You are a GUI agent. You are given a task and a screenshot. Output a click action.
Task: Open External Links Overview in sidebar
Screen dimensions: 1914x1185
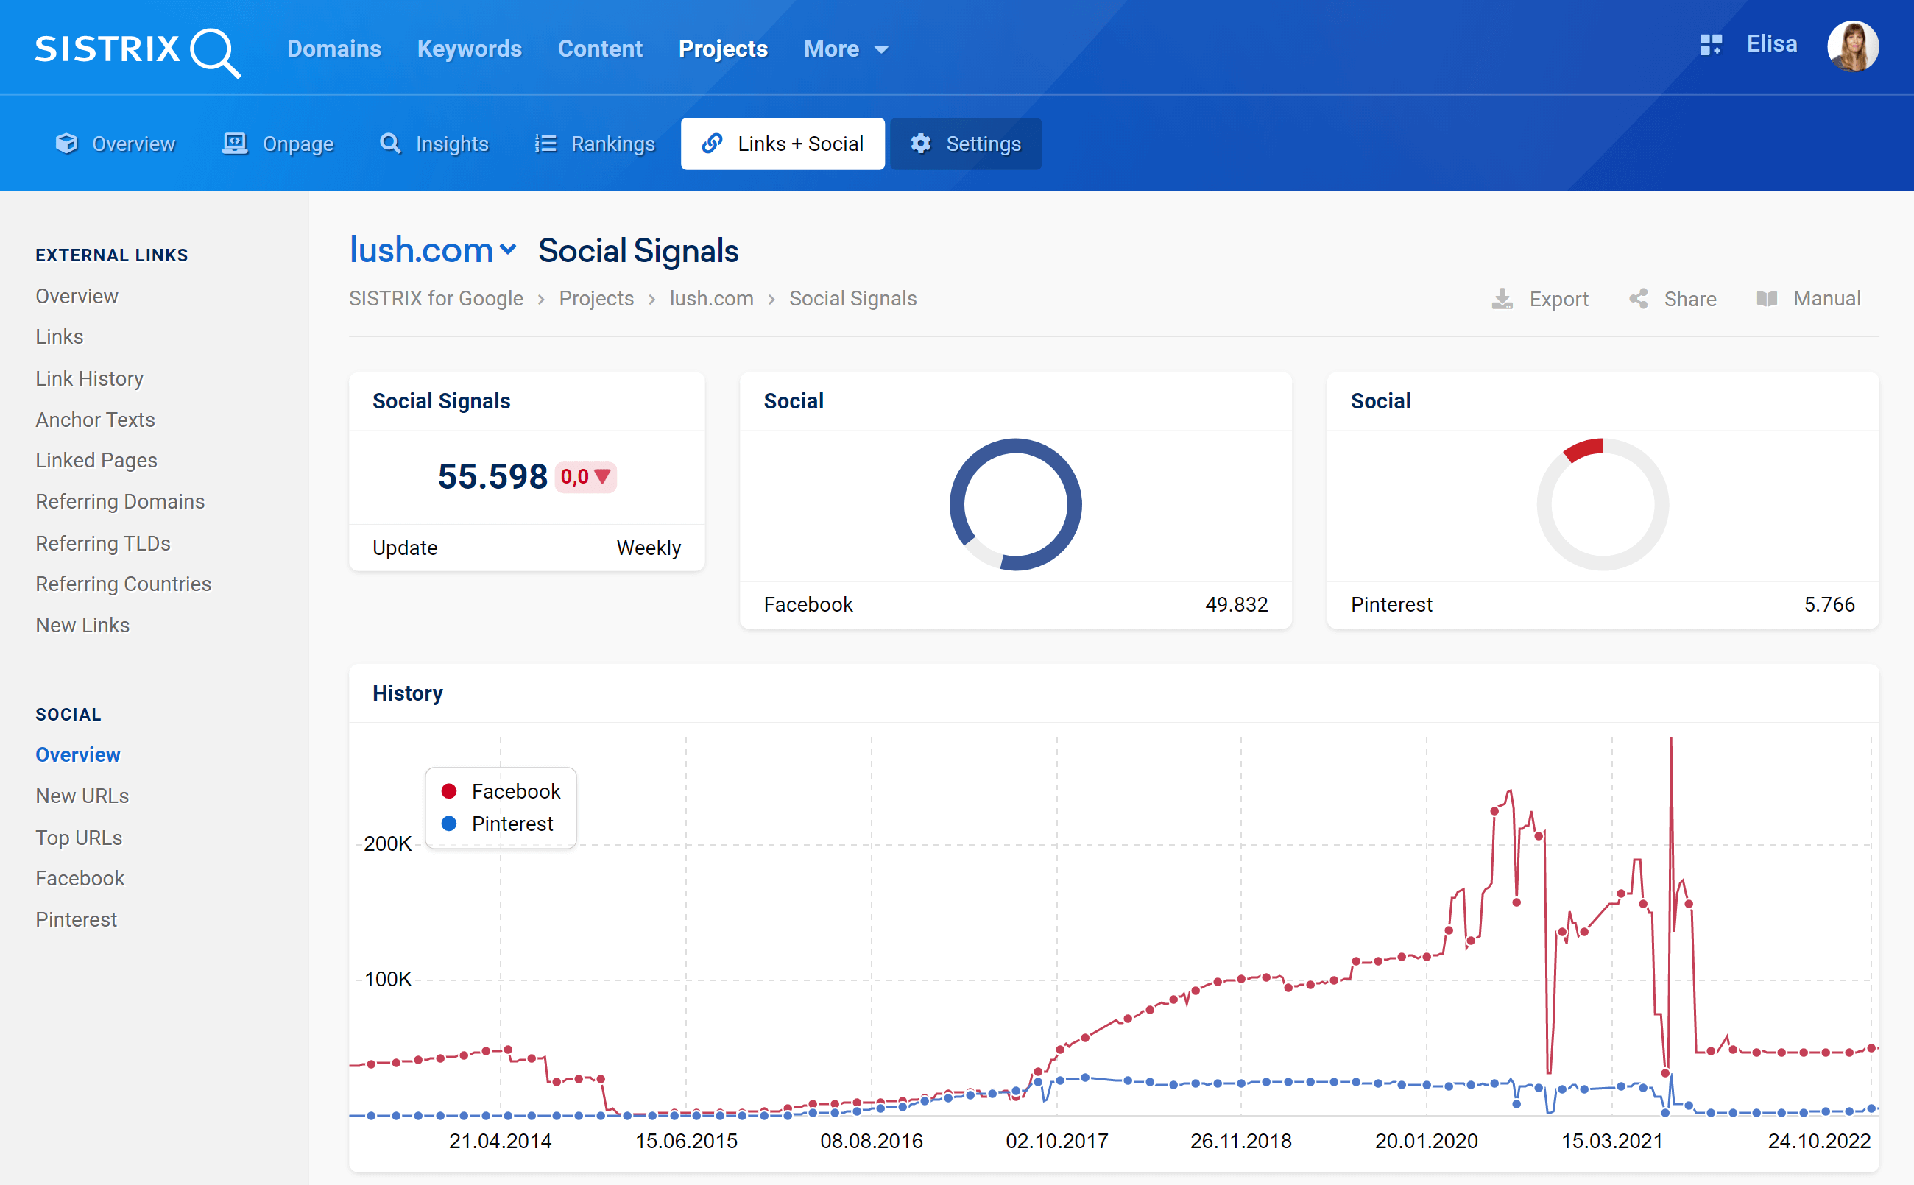click(x=77, y=296)
